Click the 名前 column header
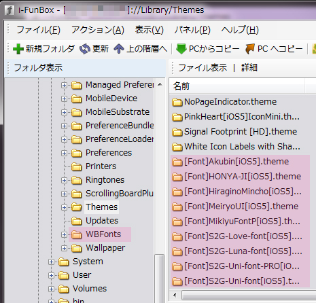The height and width of the screenshot is (303, 316). pos(236,86)
